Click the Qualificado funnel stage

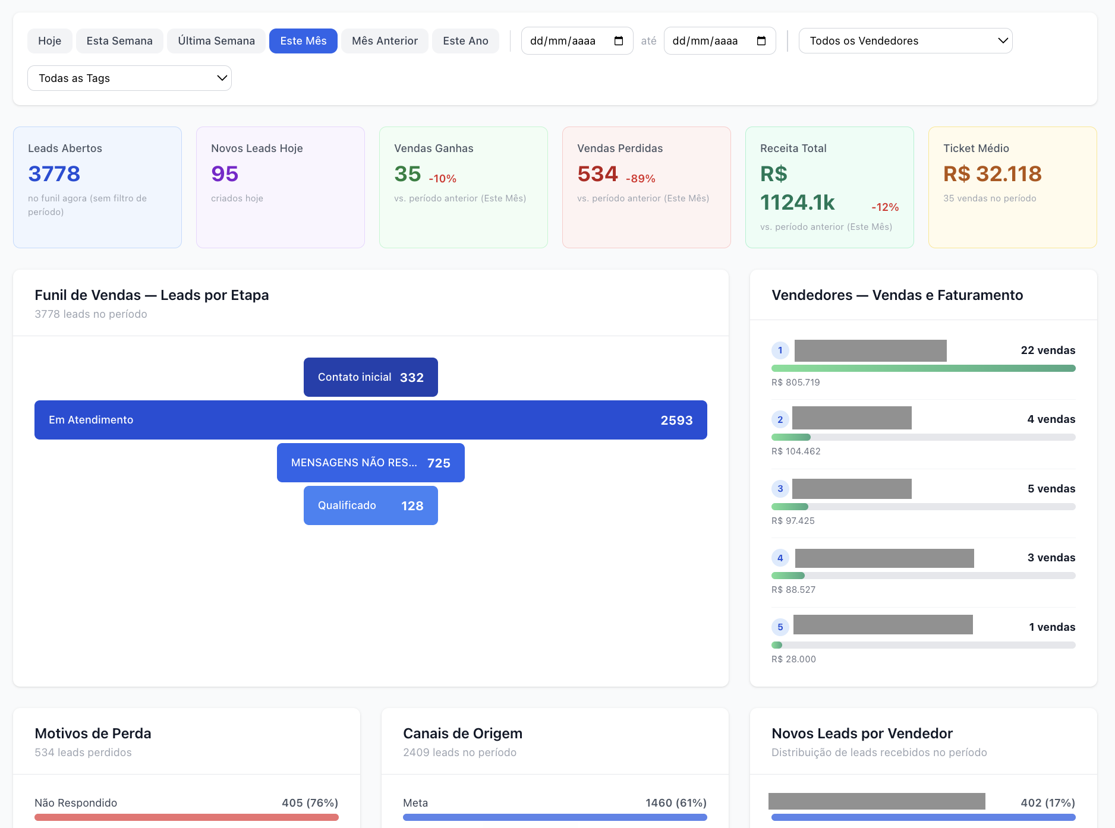(x=371, y=505)
